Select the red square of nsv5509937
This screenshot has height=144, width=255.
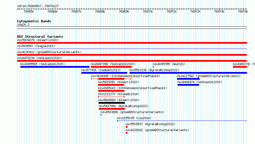(127, 127)
